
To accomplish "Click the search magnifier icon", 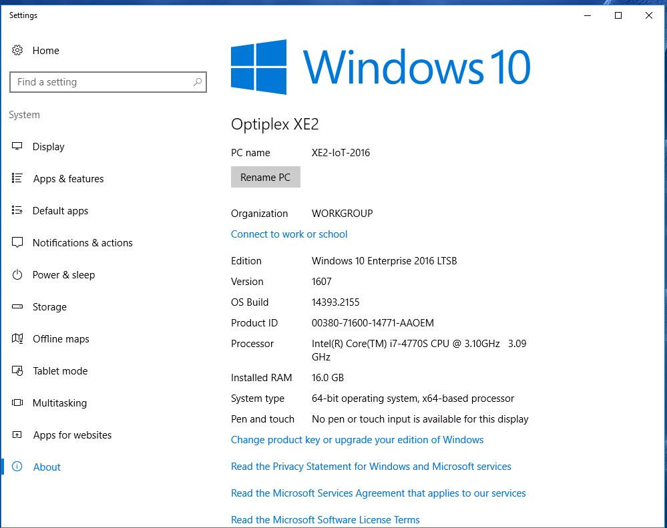I will (198, 81).
